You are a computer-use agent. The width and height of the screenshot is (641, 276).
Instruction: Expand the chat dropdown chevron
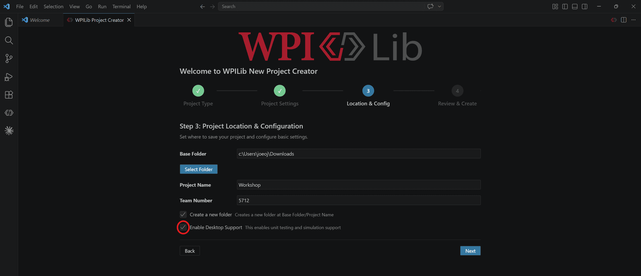(x=439, y=6)
